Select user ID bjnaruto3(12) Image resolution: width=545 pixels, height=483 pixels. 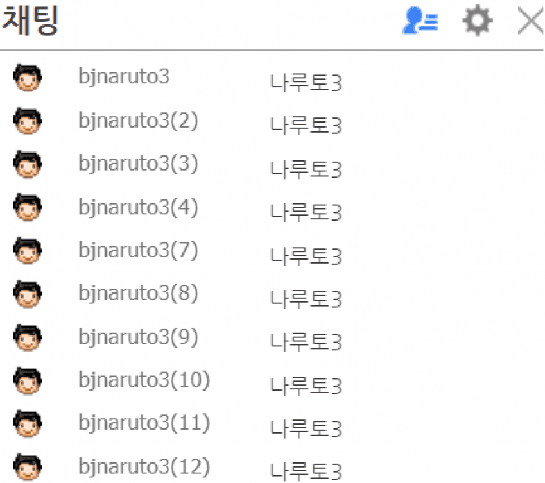coord(144,467)
